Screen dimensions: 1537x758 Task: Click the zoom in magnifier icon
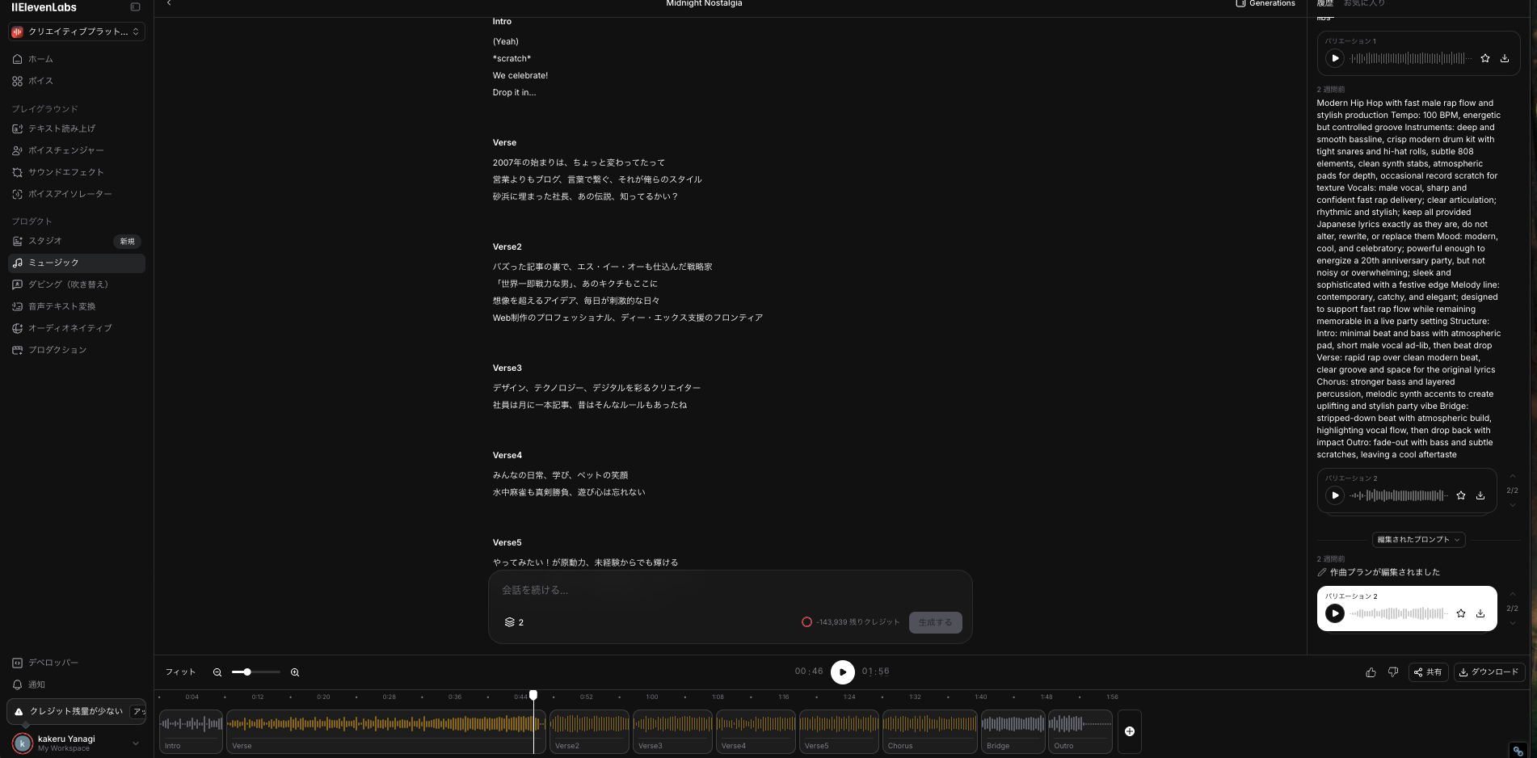pyautogui.click(x=295, y=672)
